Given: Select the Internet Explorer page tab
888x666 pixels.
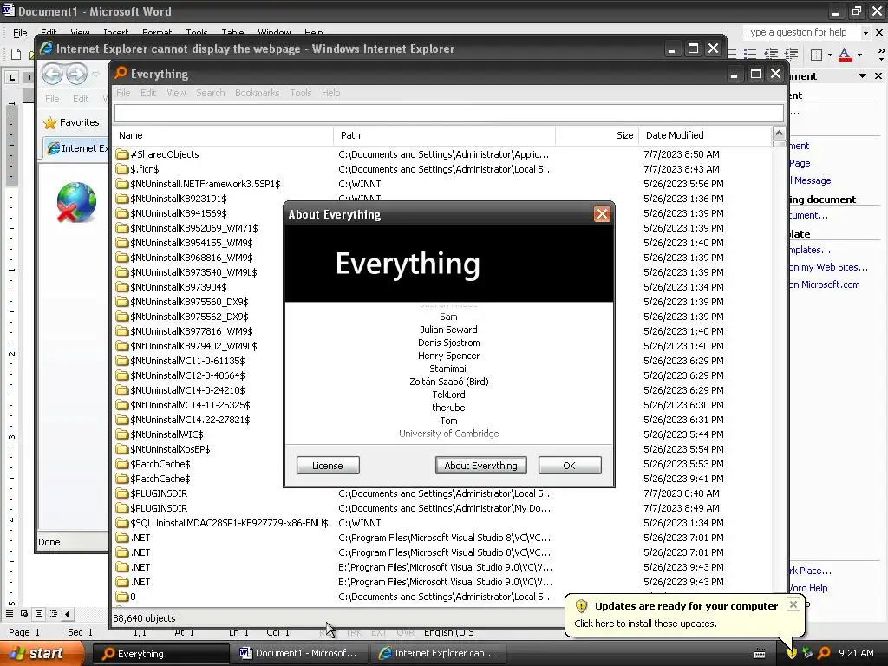Looking at the screenshot, I should pyautogui.click(x=77, y=148).
